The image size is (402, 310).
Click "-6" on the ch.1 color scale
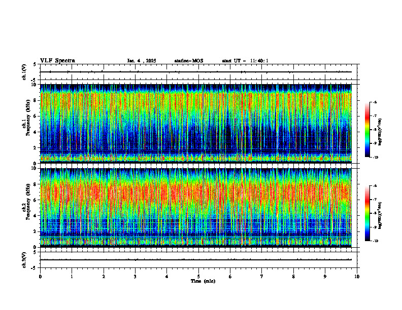pos(375,102)
